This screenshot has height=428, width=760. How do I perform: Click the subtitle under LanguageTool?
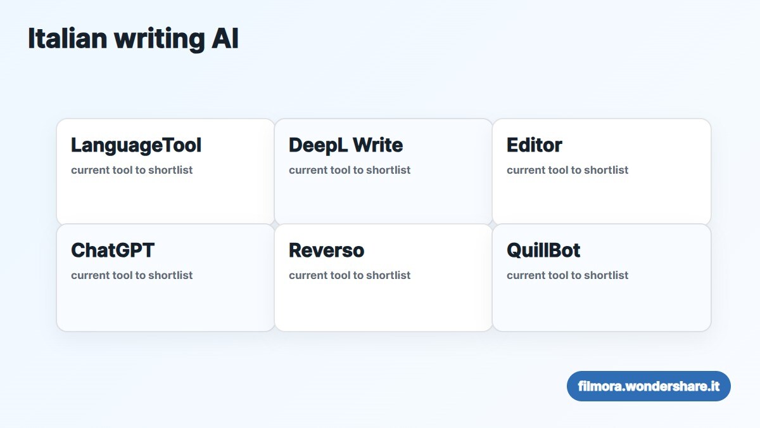132,170
